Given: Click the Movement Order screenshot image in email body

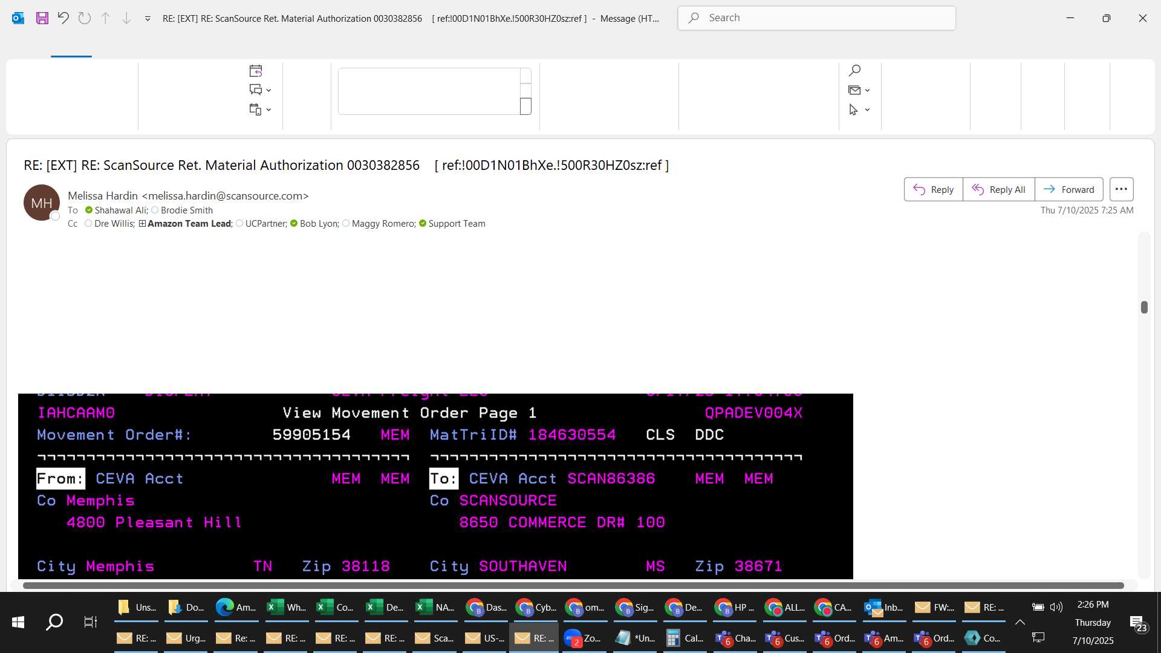Looking at the screenshot, I should (435, 486).
